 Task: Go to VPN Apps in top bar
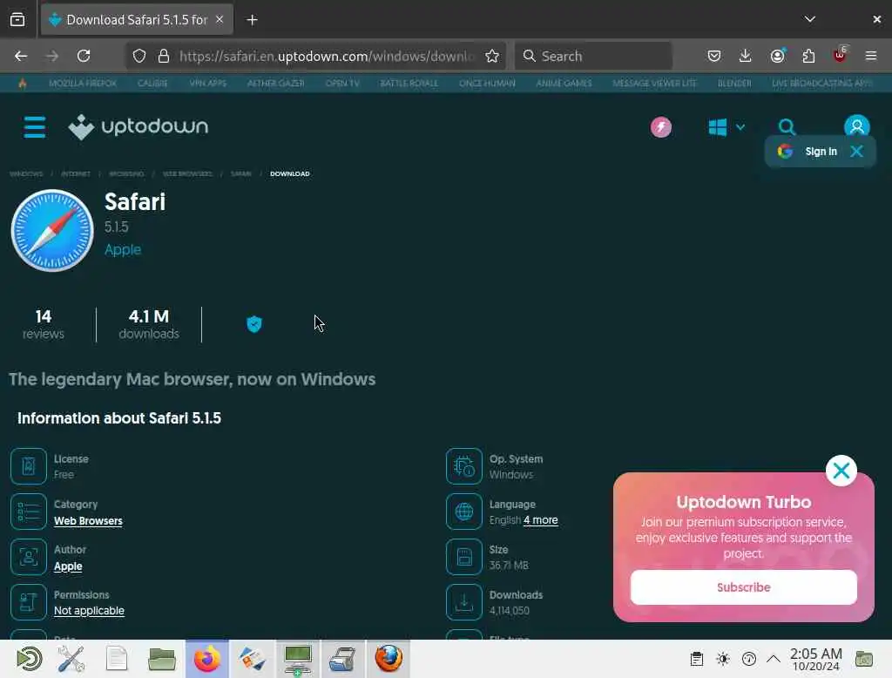coord(207,83)
